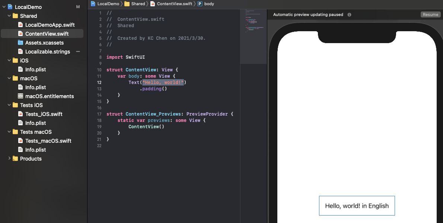Open Info.plist under Tests macOS
This screenshot has width=443, height=223.
click(x=35, y=150)
